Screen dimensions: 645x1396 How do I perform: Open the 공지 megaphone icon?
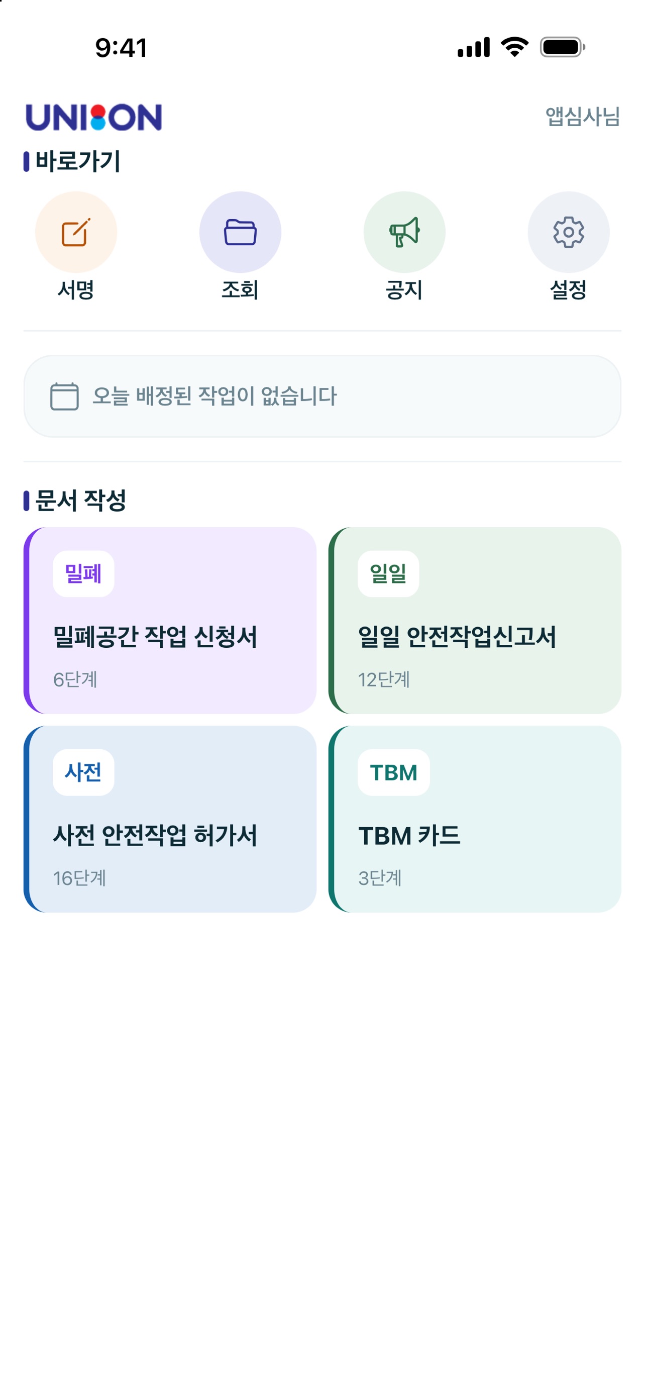click(404, 232)
